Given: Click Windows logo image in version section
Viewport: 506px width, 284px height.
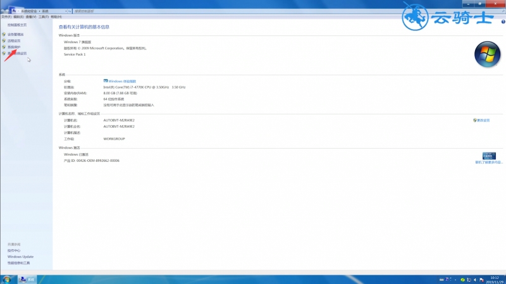Looking at the screenshot, I should coord(487,54).
